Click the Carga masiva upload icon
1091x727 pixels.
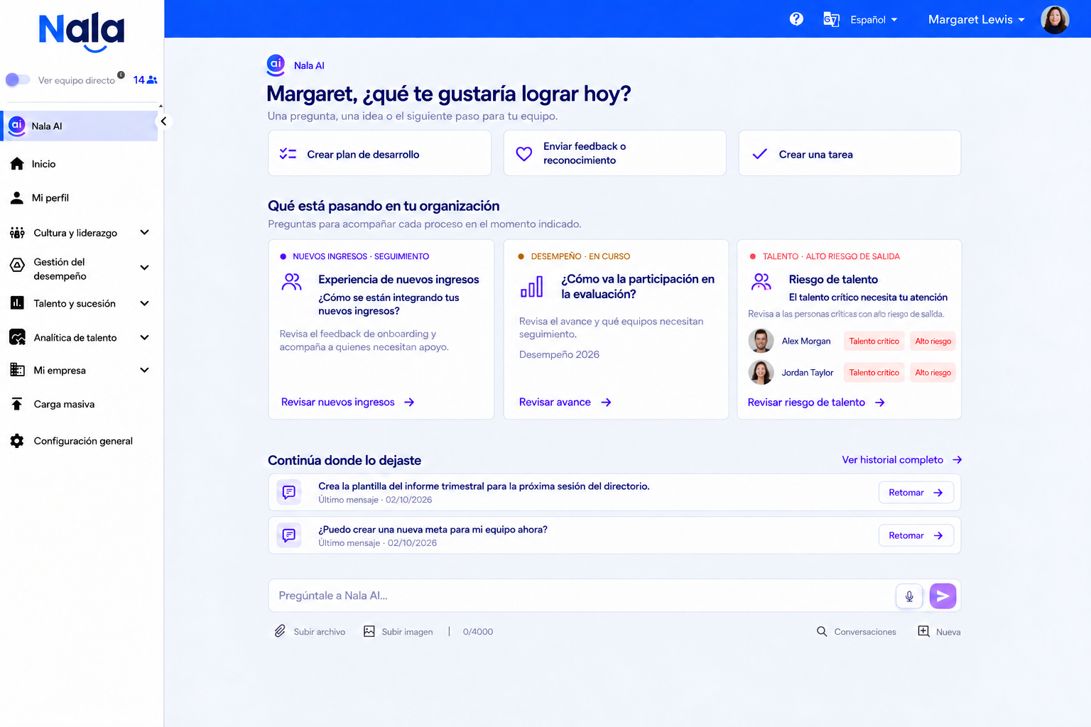[17, 404]
